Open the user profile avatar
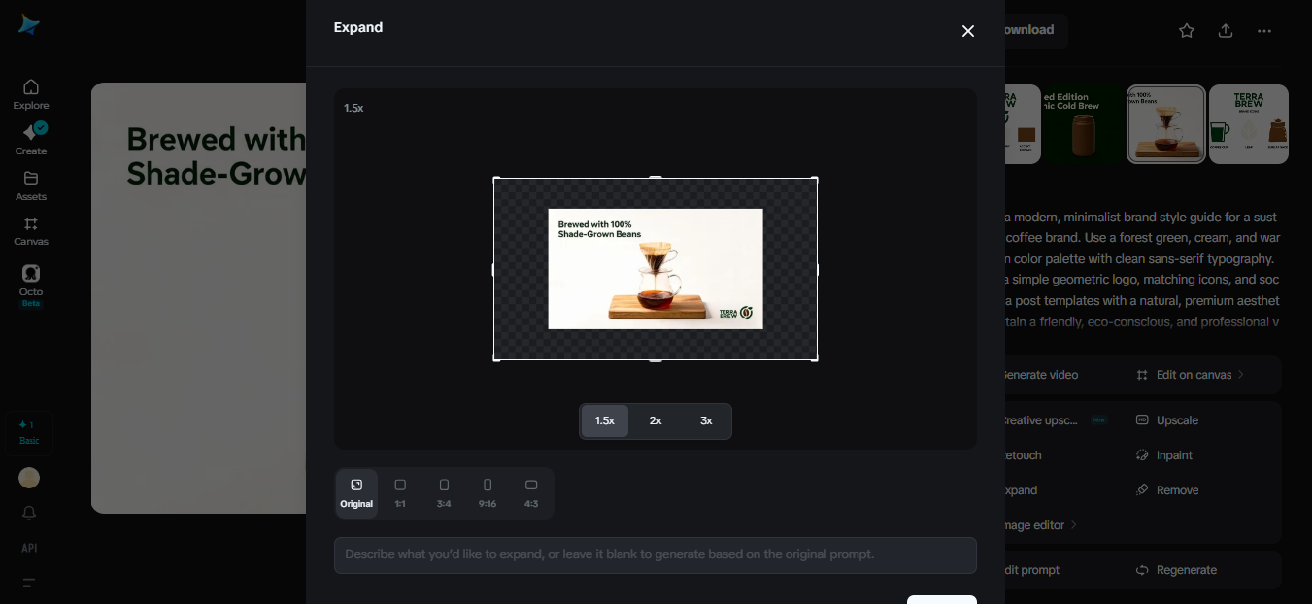 [29, 478]
